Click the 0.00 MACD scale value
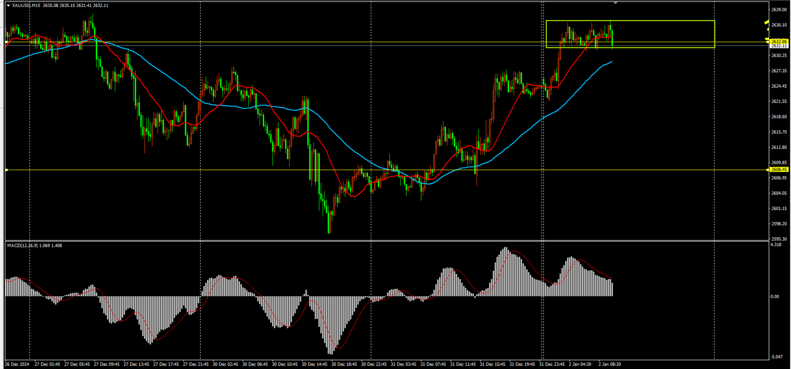This screenshot has width=791, height=369. [775, 296]
